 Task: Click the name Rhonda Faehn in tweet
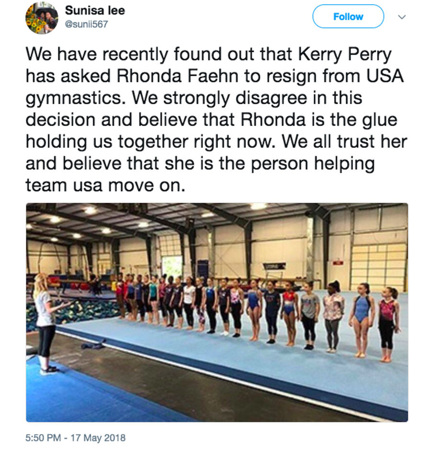click(178, 76)
